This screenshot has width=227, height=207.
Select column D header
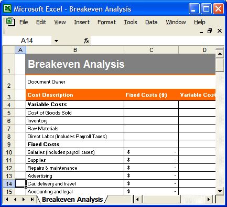[197, 50]
